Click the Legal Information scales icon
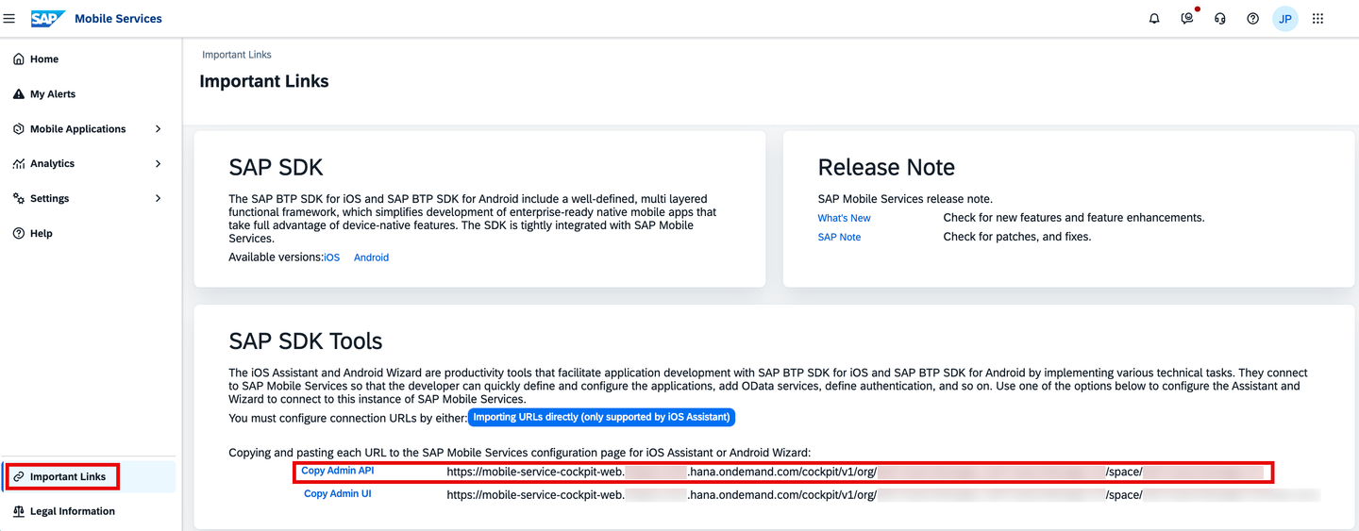The height and width of the screenshot is (531, 1359). coord(19,511)
